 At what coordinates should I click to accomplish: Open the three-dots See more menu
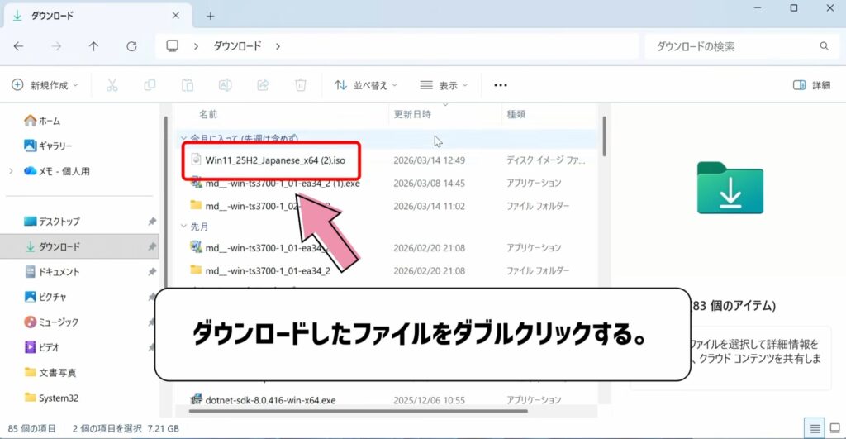[501, 85]
